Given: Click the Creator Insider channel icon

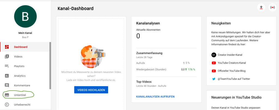Looking at the screenshot, I should [214, 55].
